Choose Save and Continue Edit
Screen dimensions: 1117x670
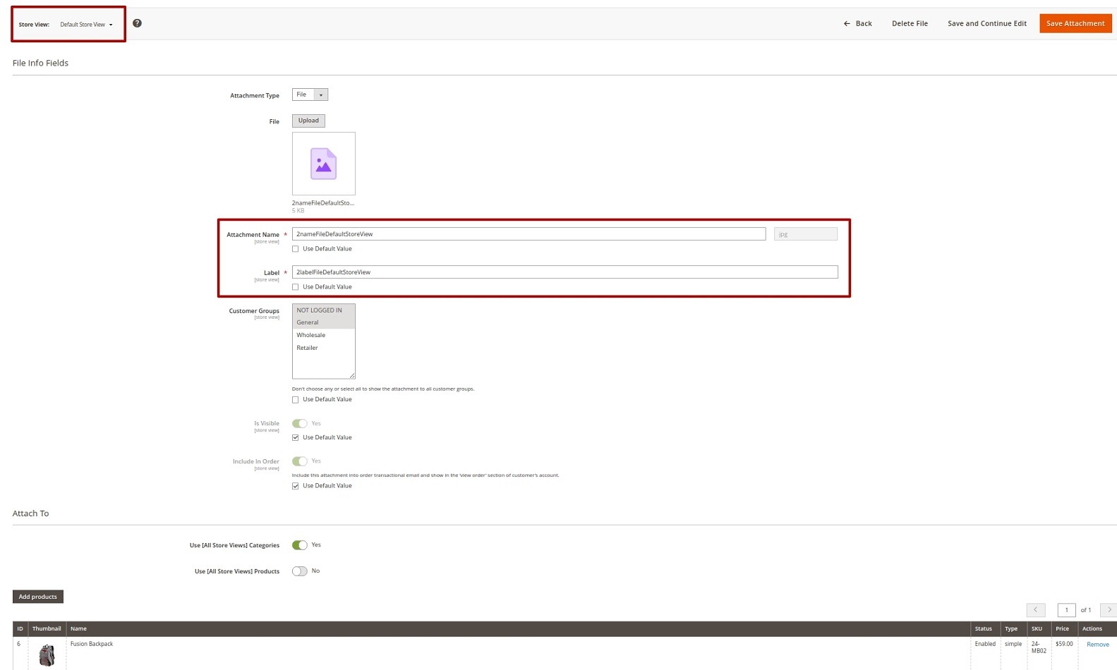pos(986,24)
